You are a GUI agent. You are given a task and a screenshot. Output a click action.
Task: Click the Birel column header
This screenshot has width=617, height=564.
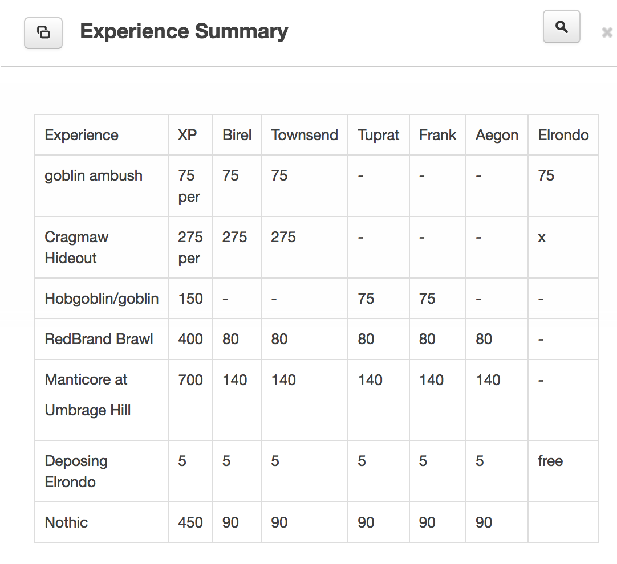tap(237, 135)
